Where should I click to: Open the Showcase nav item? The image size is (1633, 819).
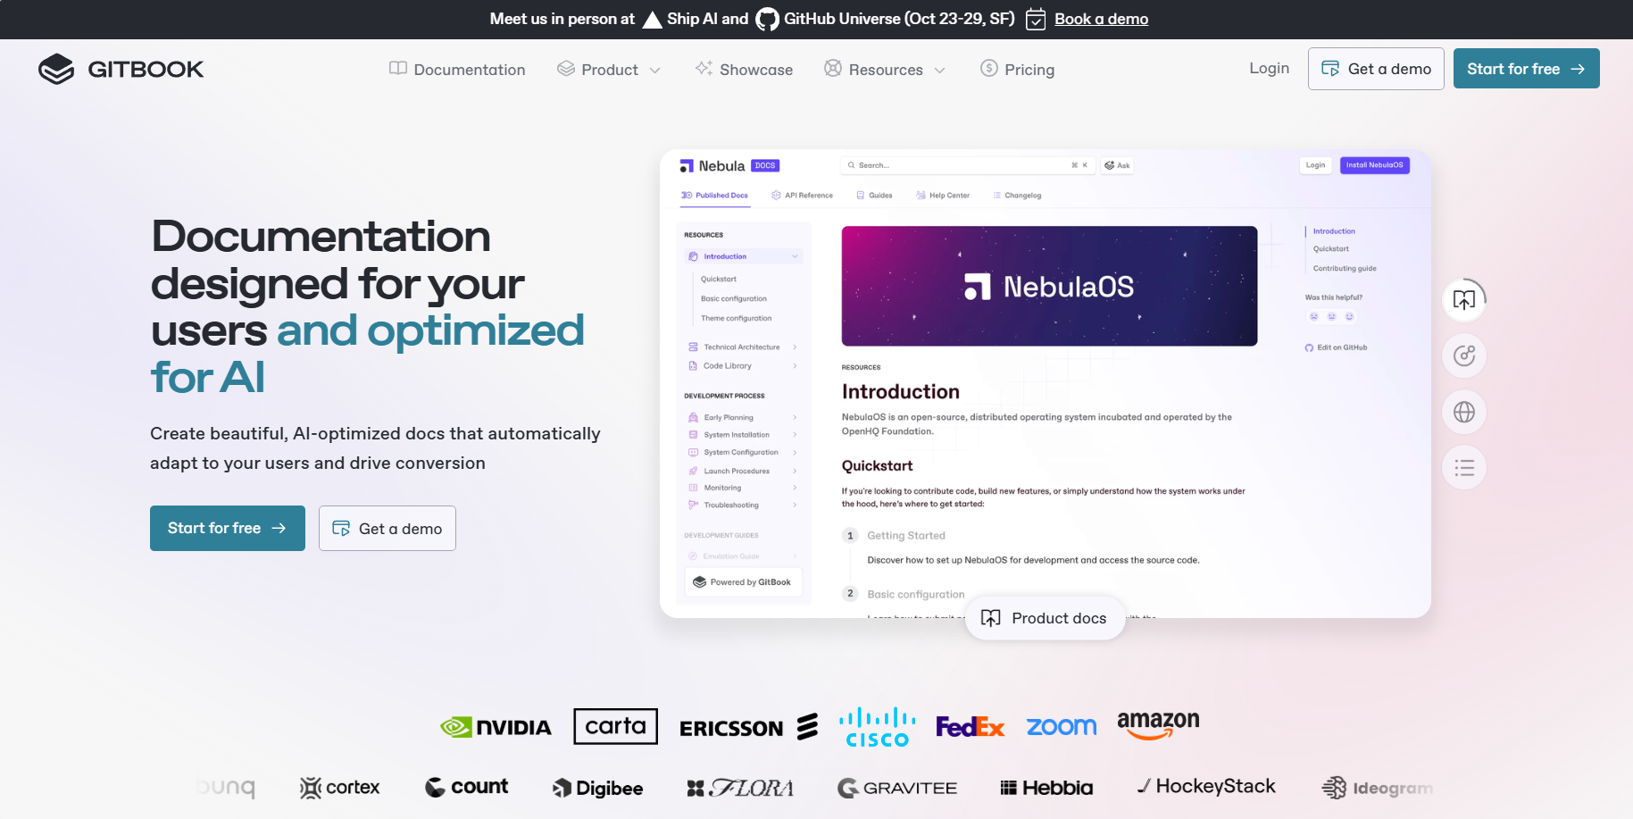(x=744, y=69)
